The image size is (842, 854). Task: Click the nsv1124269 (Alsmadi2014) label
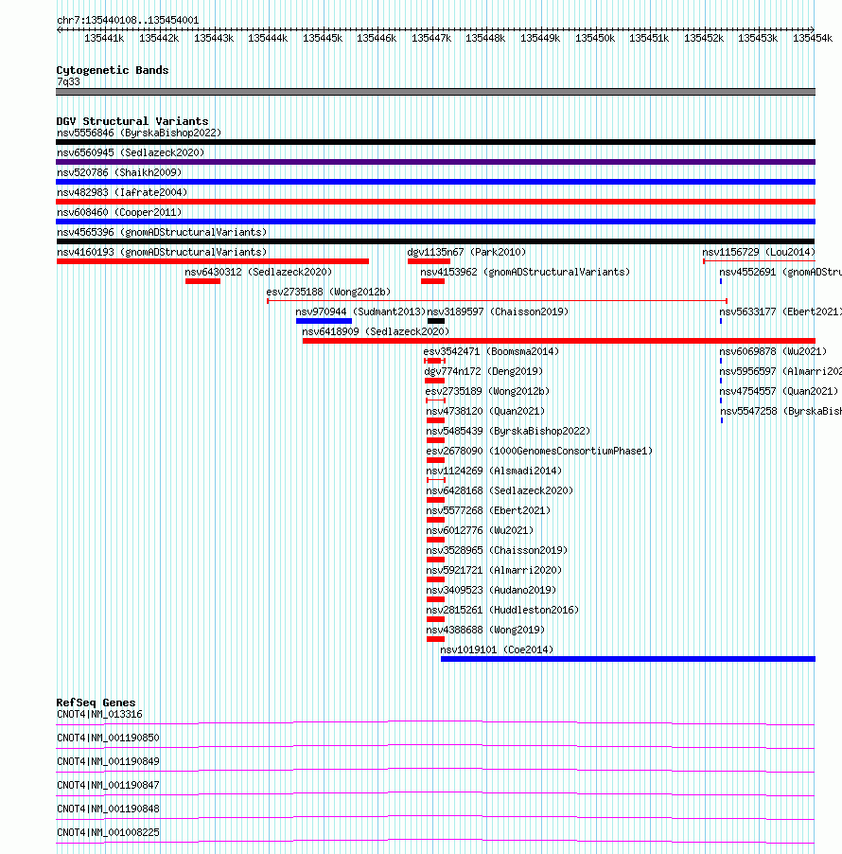click(x=494, y=471)
